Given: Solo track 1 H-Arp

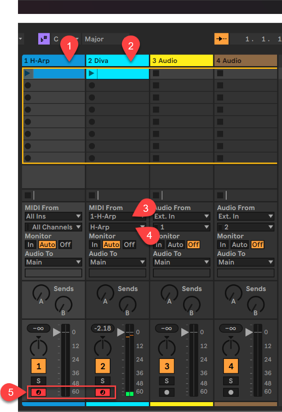Looking at the screenshot, I should 39,381.
